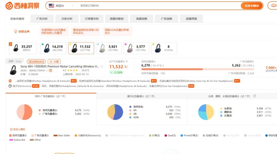This screenshot has width=277, height=154.
Task: Open 标准无线耳机与耳塞 category link
Action: click(114, 81)
